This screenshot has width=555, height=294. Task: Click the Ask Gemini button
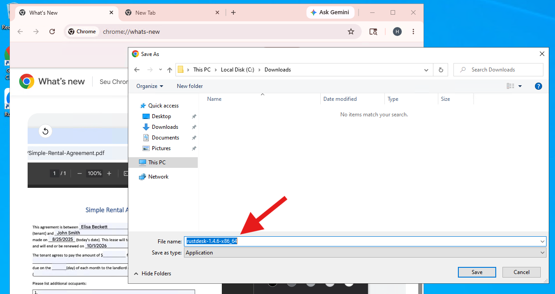point(330,12)
